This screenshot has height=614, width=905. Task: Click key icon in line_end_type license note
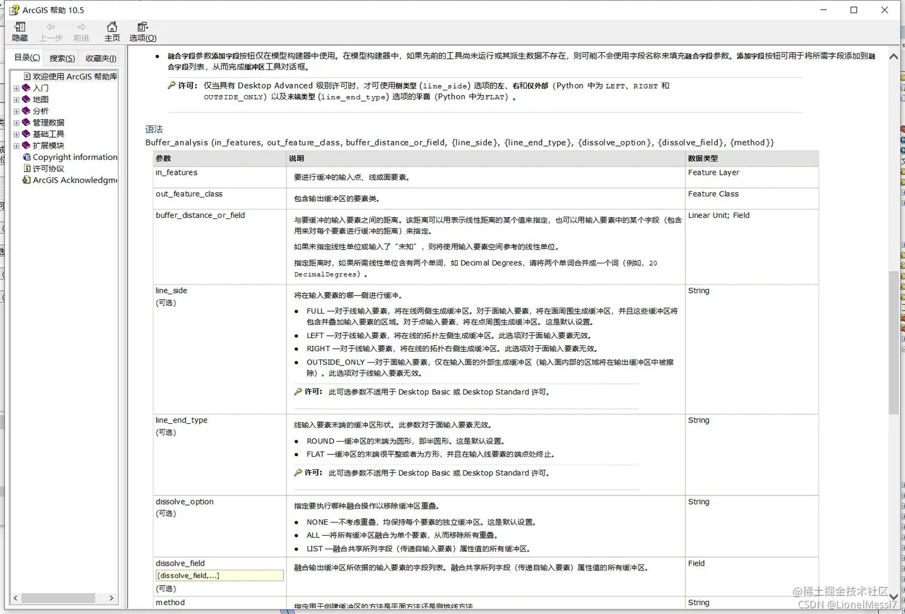[298, 472]
